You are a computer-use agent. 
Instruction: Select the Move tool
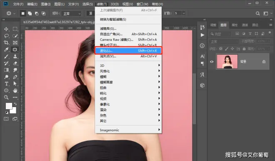6,29
